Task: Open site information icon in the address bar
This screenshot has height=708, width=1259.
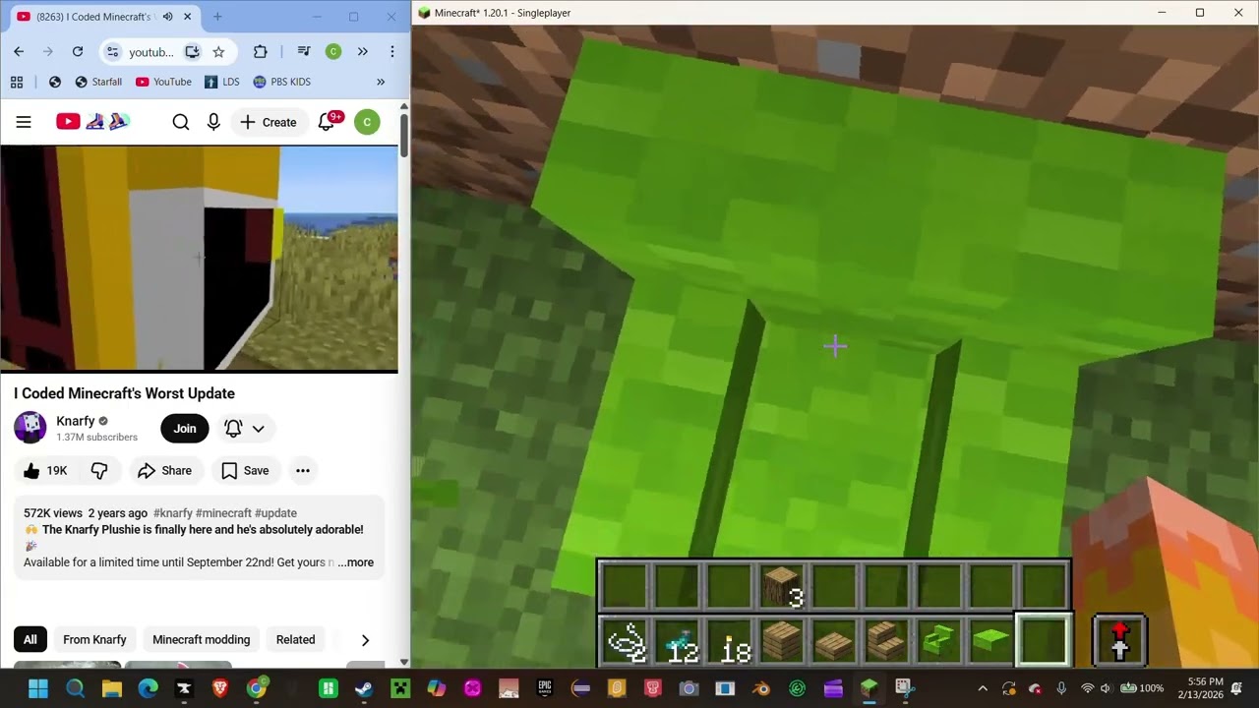Action: pyautogui.click(x=112, y=52)
